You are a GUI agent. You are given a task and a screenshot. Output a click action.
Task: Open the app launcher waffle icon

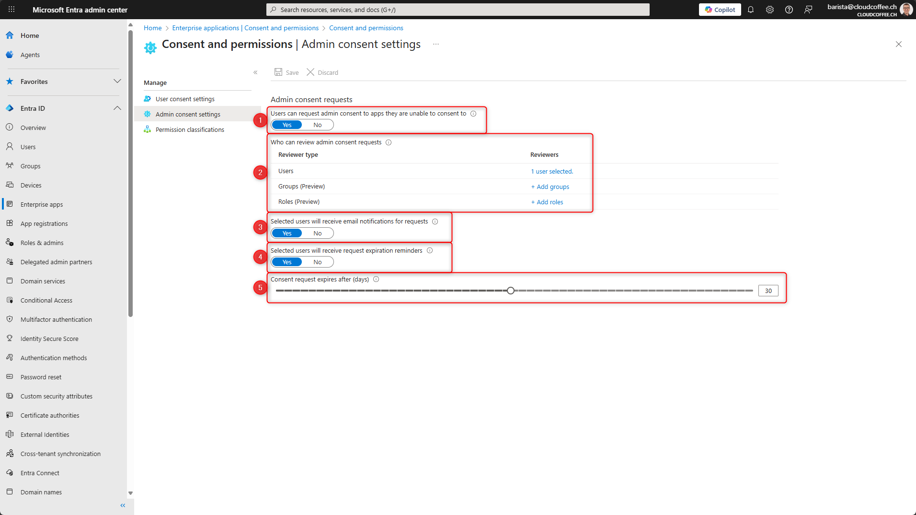(11, 10)
